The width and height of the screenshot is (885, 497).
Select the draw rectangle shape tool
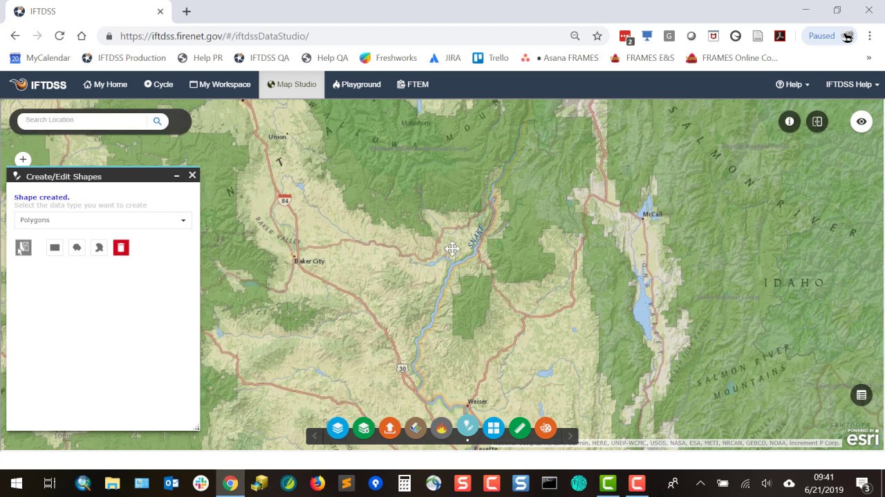[x=55, y=248]
